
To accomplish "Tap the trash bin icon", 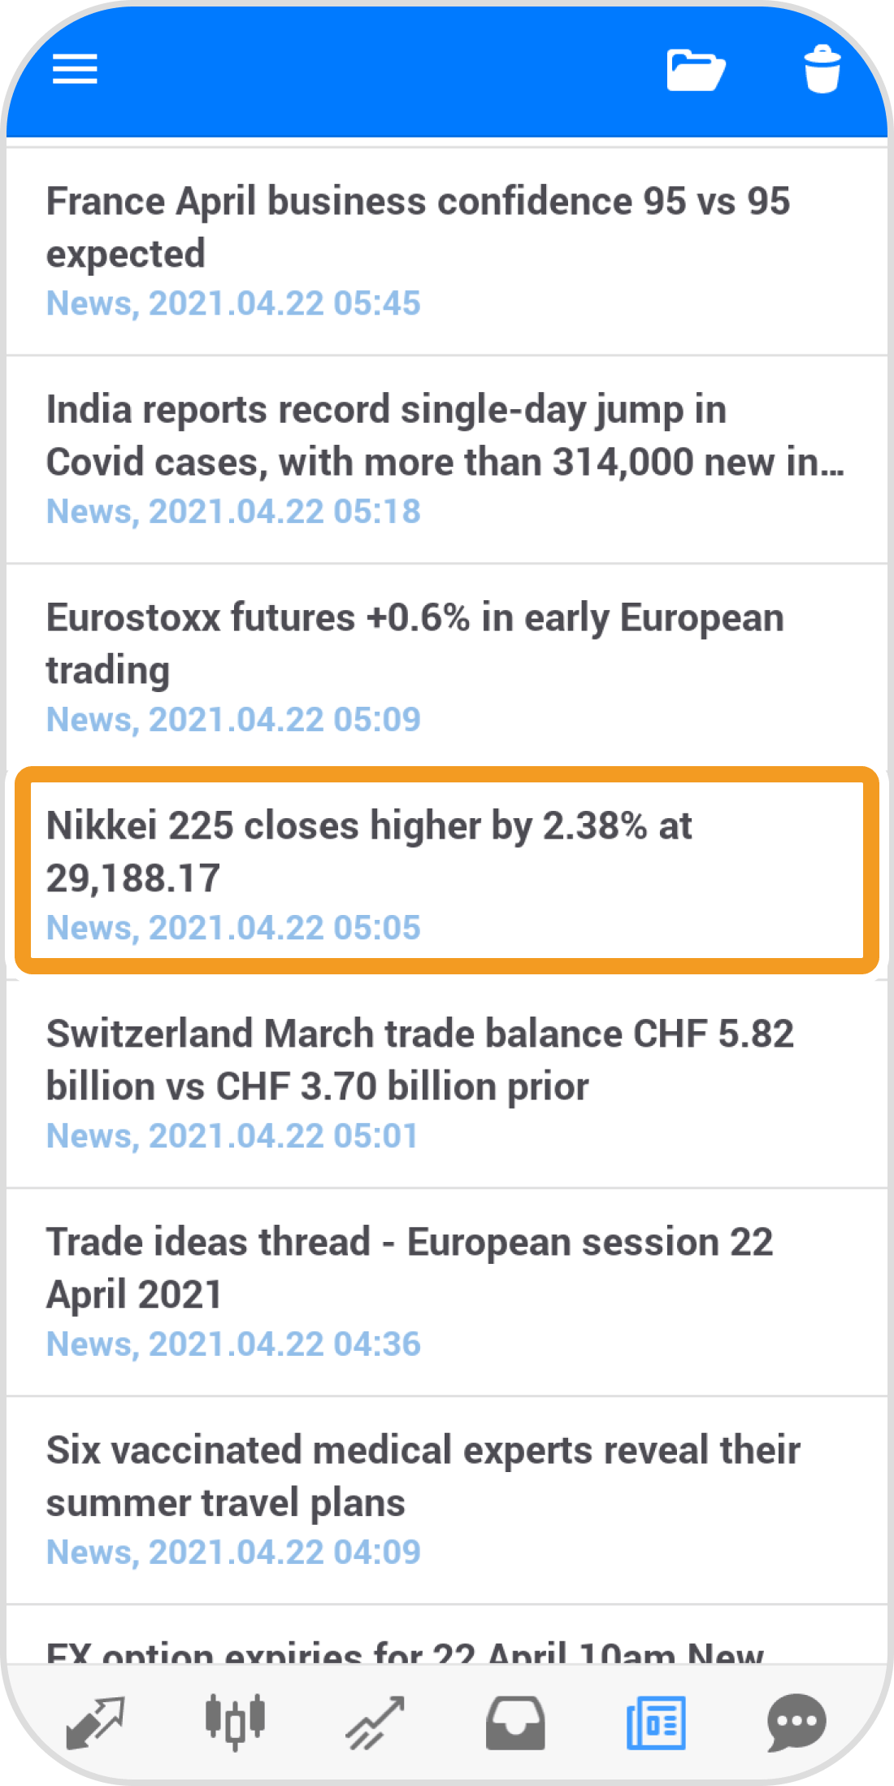I will pyautogui.click(x=822, y=70).
